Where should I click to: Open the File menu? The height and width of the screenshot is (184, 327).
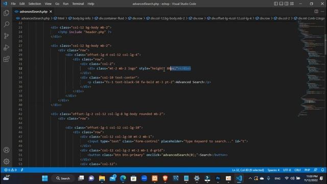(13, 4)
